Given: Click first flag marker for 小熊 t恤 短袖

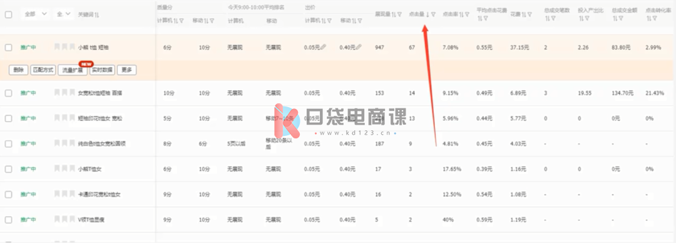Looking at the screenshot, I should pos(58,46).
